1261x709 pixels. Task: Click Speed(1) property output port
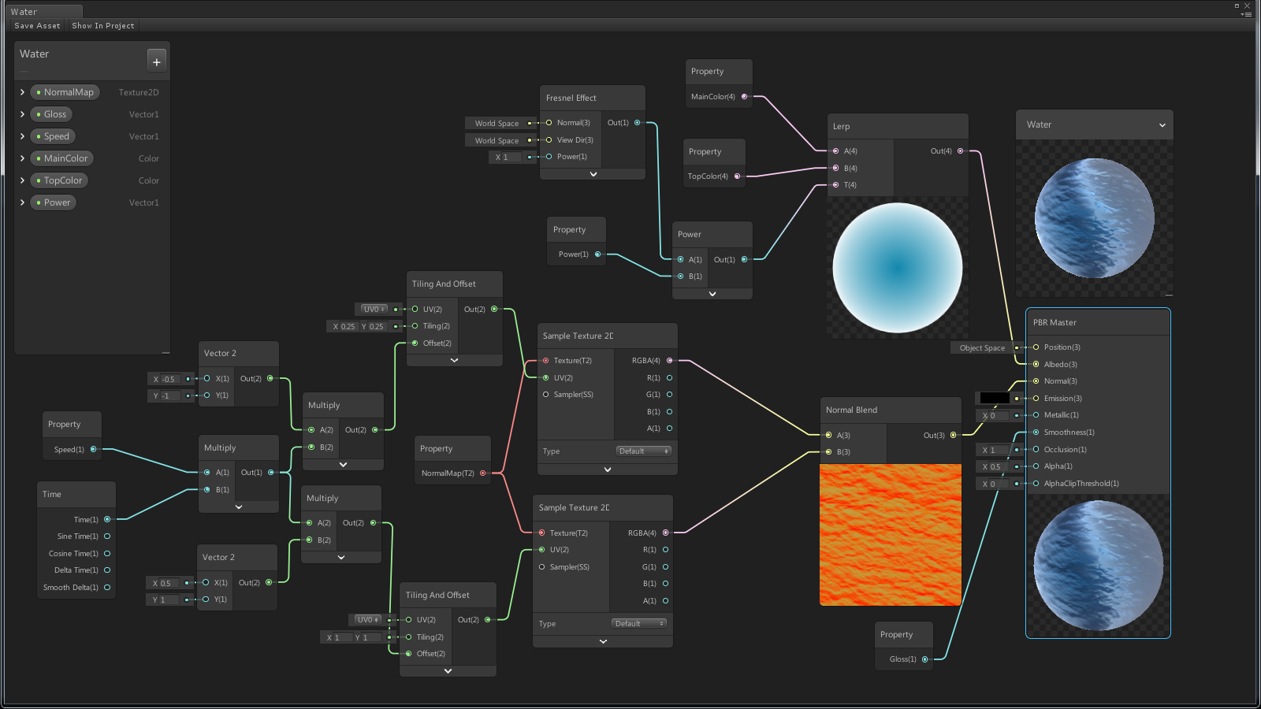tap(93, 450)
